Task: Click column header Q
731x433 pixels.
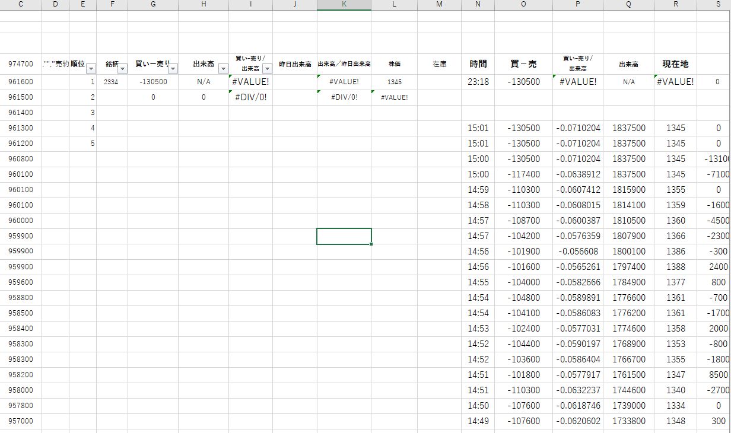Action: 628,5
